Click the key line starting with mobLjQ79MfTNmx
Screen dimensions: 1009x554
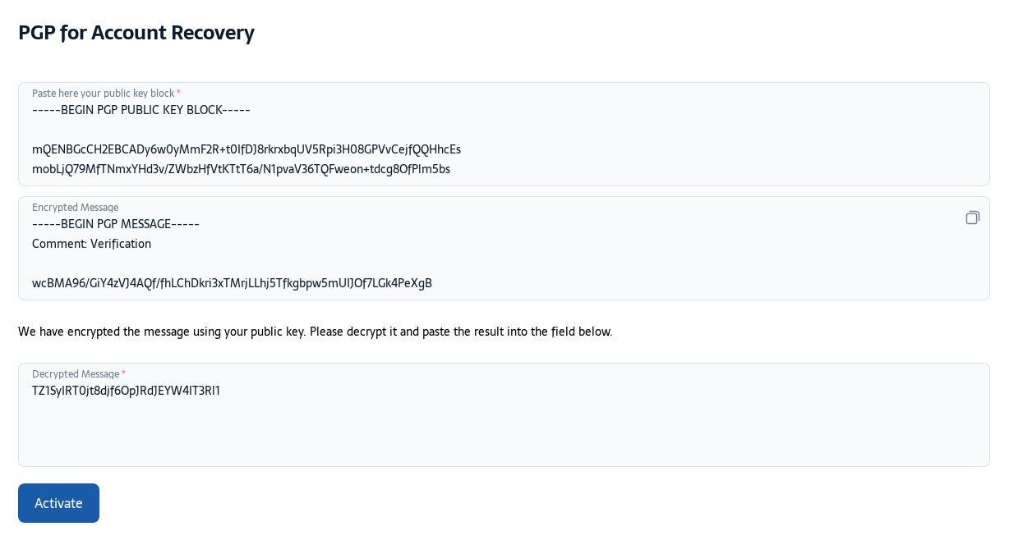[241, 169]
